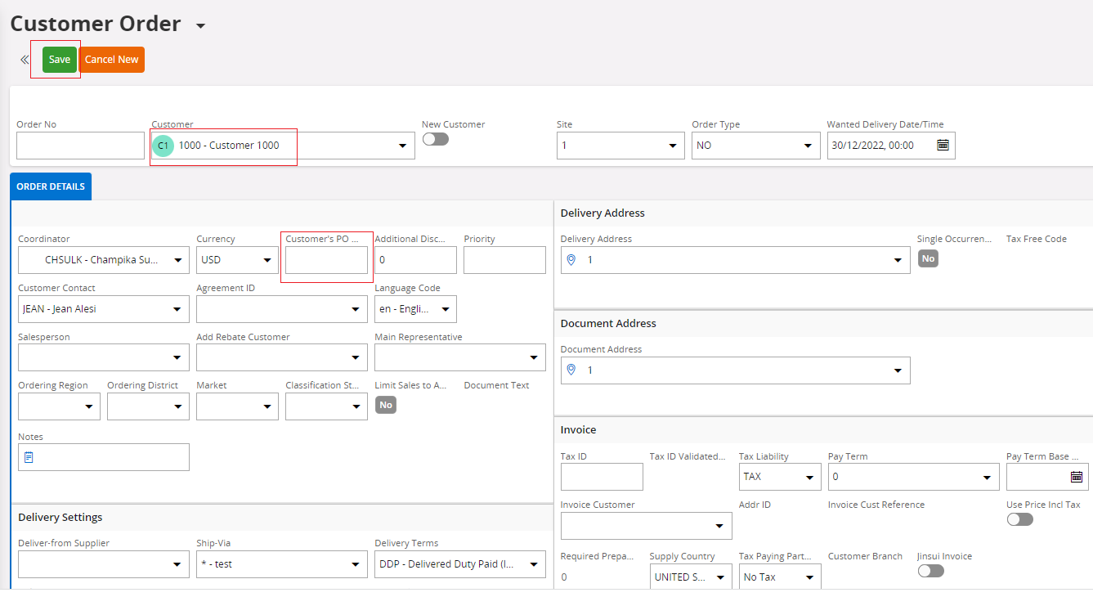Open the Wanted Delivery Date calendar icon
This screenshot has height=597, width=1093.
pos(943,146)
